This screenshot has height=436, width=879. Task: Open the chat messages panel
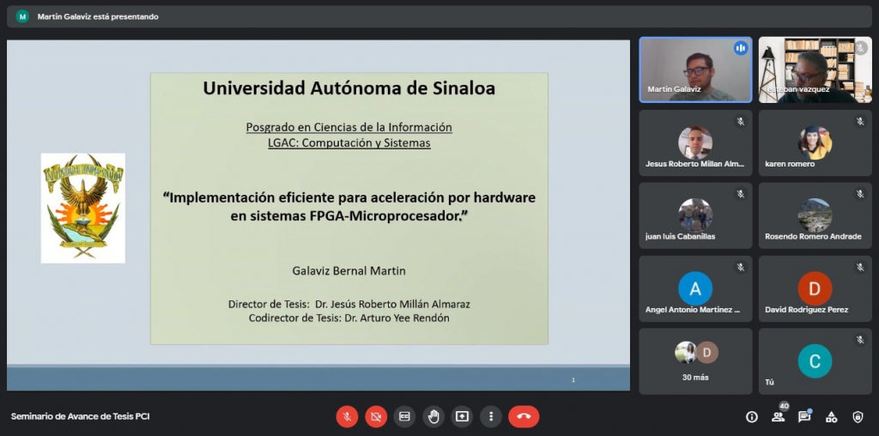tap(804, 416)
